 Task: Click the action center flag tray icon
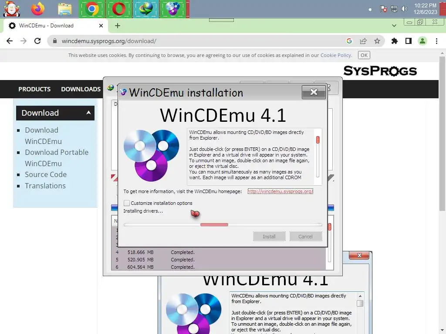[x=383, y=9]
